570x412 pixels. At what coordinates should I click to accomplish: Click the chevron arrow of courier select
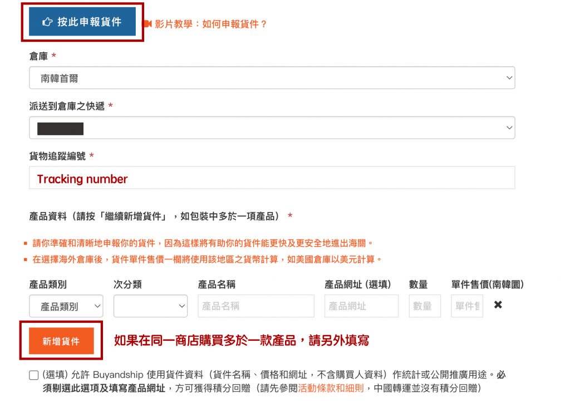(509, 128)
